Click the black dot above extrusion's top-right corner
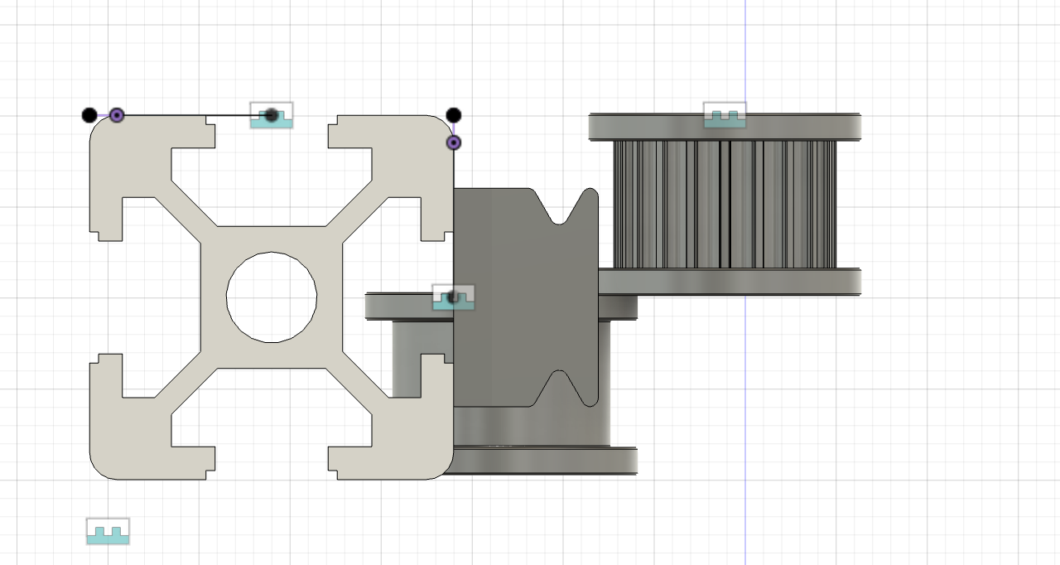 (x=453, y=115)
